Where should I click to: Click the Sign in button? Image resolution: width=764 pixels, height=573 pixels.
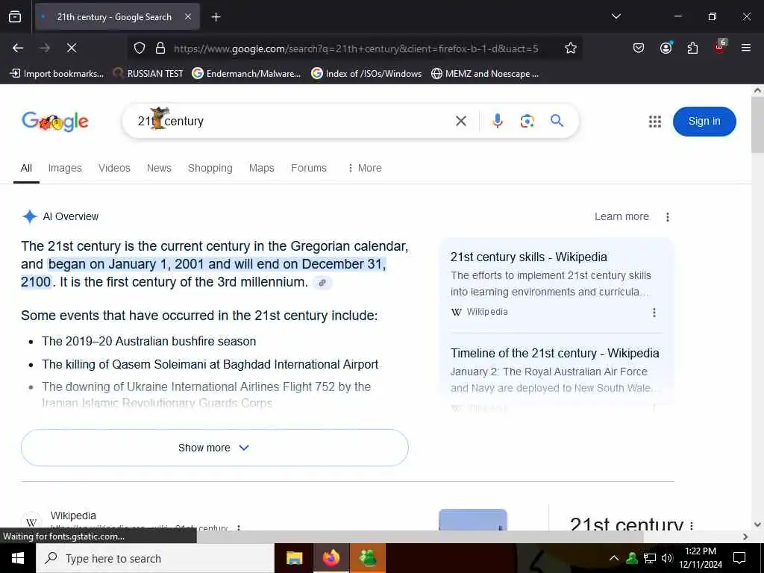(704, 122)
